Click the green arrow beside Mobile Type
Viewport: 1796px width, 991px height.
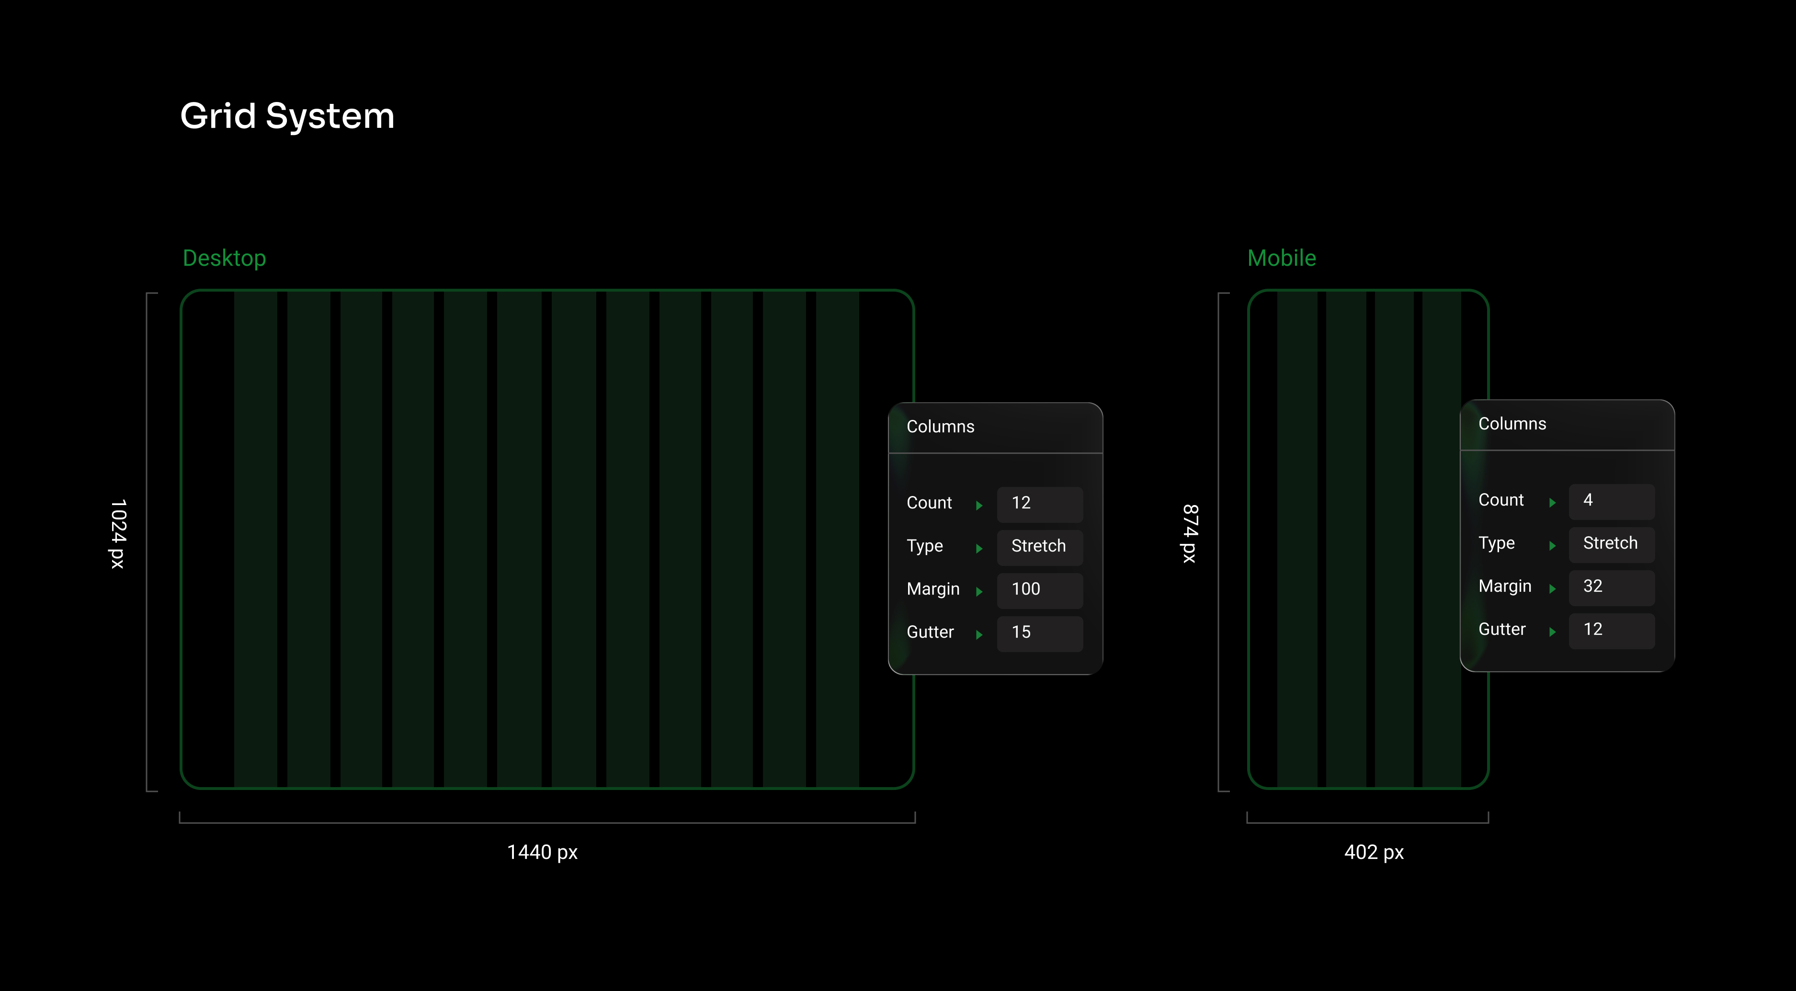pos(1552,546)
